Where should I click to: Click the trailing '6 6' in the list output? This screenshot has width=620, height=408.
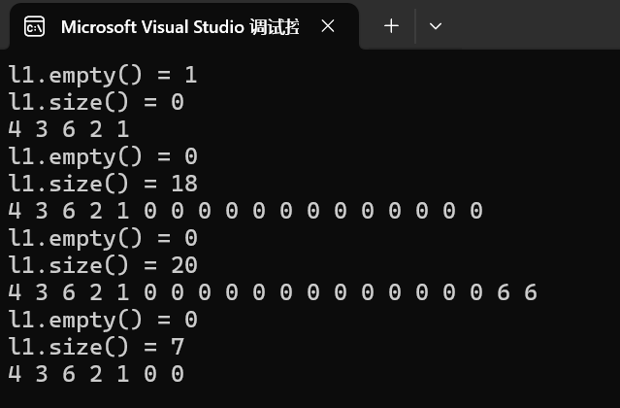(516, 292)
